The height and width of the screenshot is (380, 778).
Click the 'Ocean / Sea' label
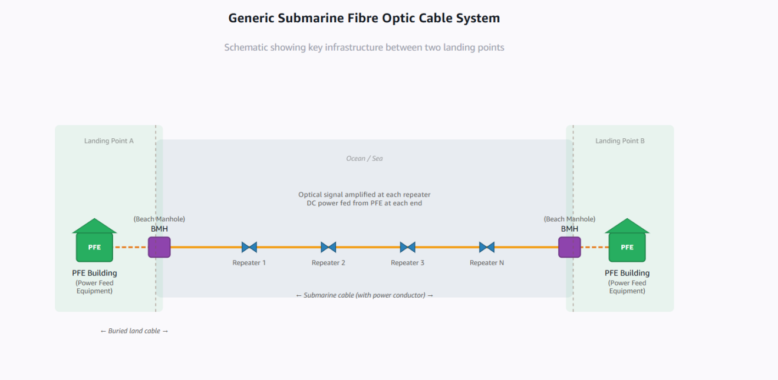click(x=364, y=159)
